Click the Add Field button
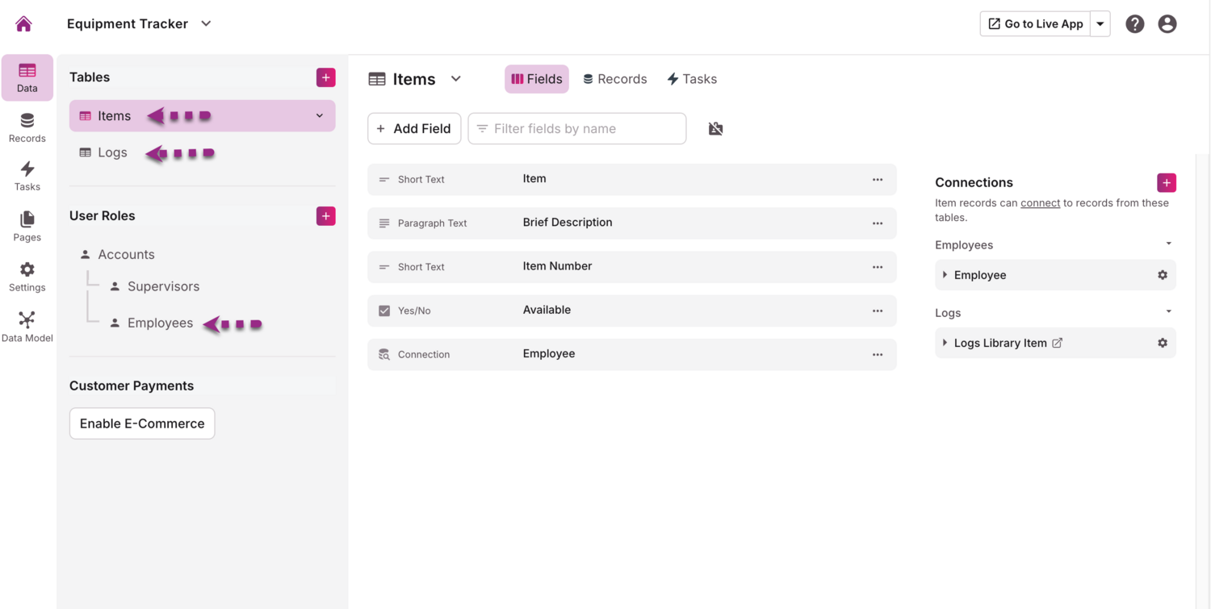Image resolution: width=1211 pixels, height=609 pixels. 414,129
